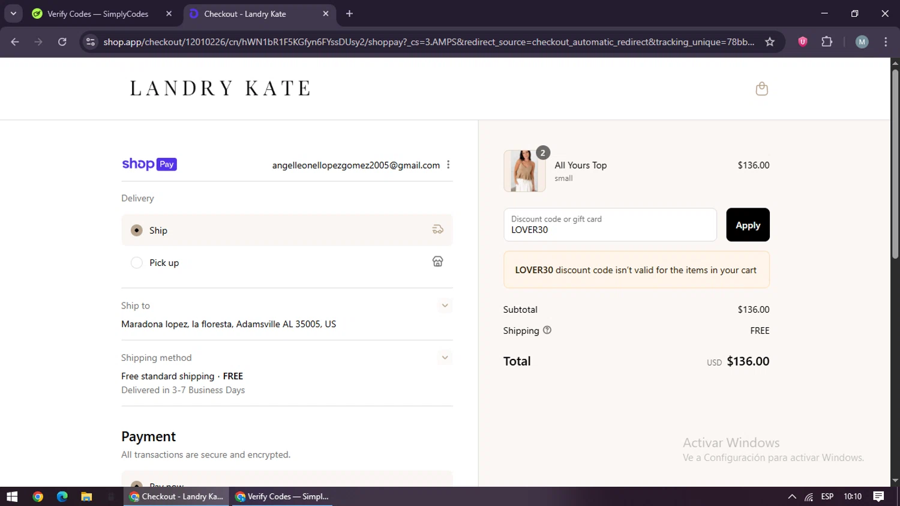Click the All Yours Top product thumbnail
The width and height of the screenshot is (900, 506).
[524, 171]
